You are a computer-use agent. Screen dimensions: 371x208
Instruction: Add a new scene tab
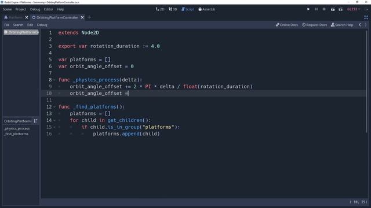89,17
